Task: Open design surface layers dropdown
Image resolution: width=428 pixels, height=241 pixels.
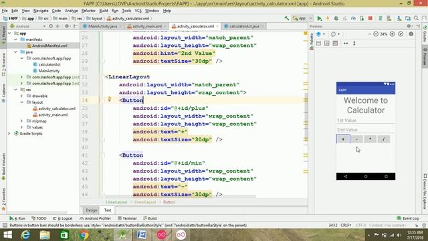Action: [x=320, y=34]
